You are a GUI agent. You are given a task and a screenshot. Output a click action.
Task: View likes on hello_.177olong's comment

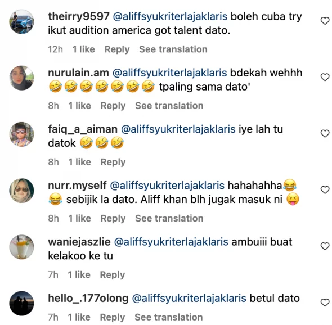pos(79,317)
